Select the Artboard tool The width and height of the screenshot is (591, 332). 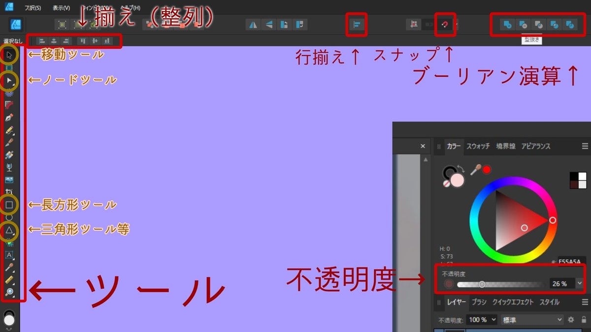(9, 67)
